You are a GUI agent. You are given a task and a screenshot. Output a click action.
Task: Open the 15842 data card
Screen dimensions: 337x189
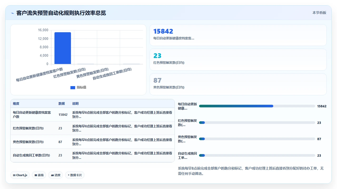pyautogui.click(x=238, y=35)
